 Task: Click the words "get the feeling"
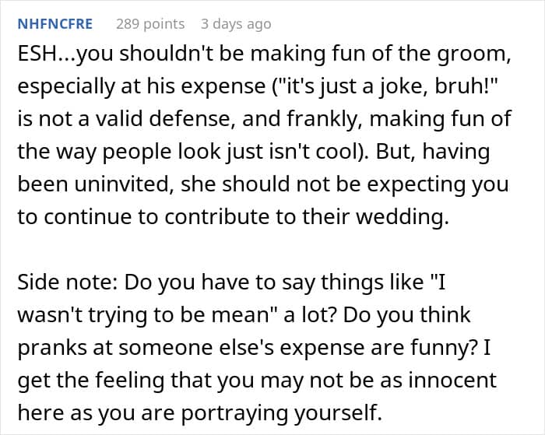point(91,380)
